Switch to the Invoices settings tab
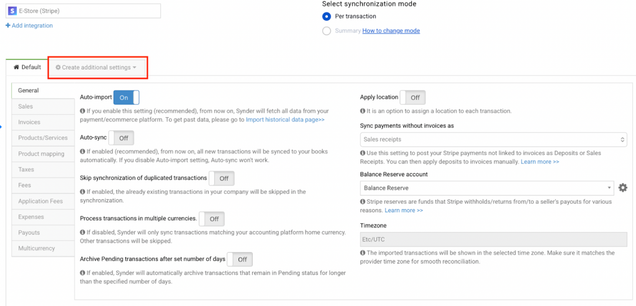This screenshot has width=636, height=306. pyautogui.click(x=29, y=122)
